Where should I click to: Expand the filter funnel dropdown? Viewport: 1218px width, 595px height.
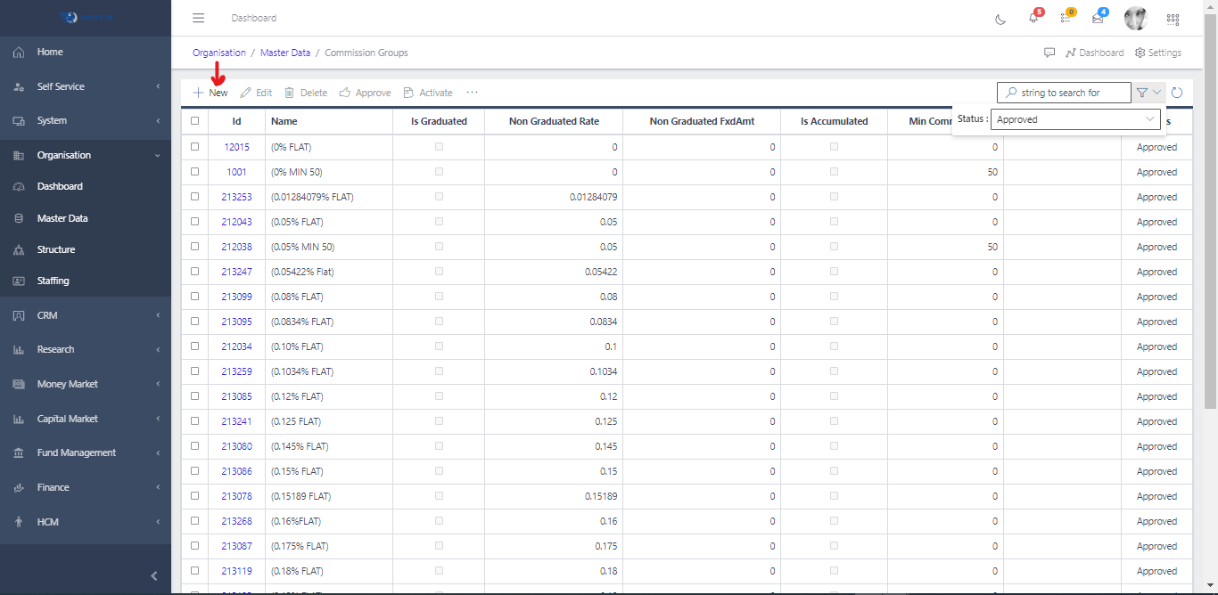(1148, 93)
